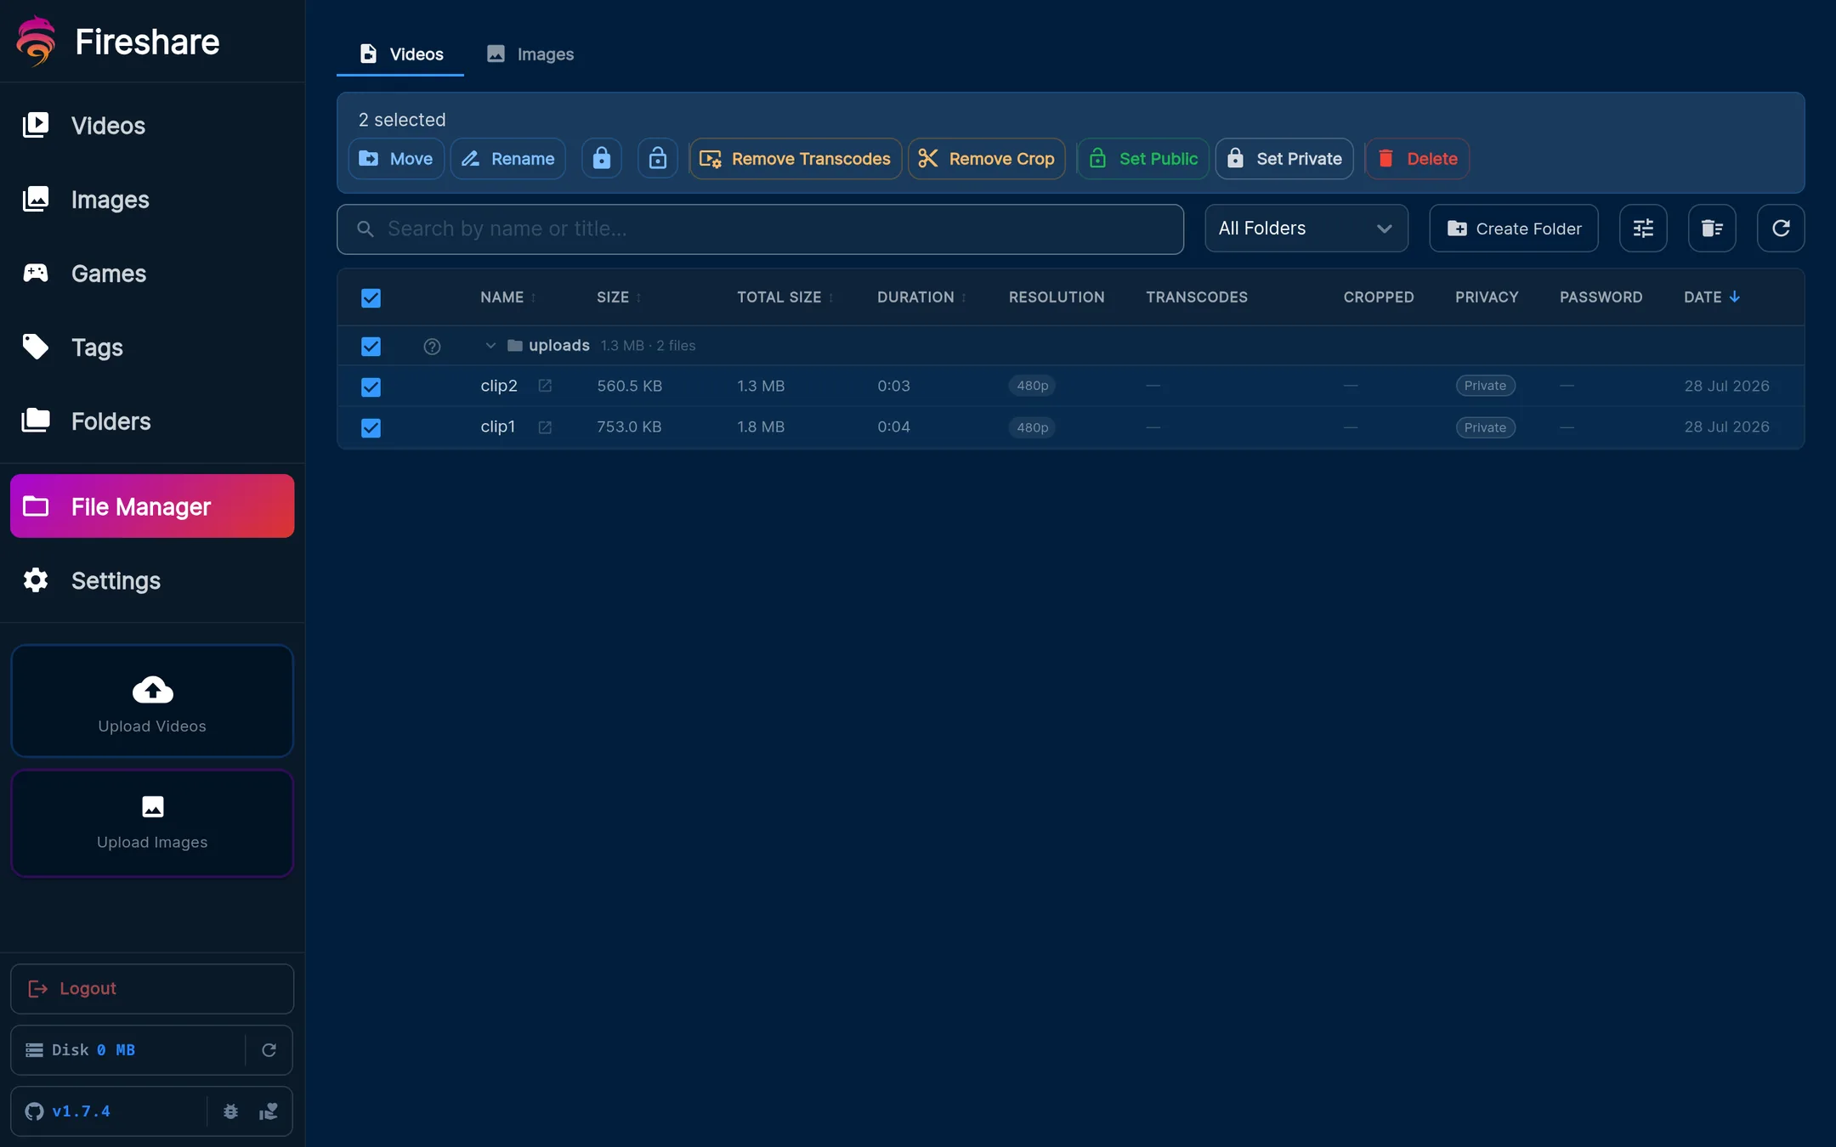Click the release notes icon beside the bug icon
Screen dimensions: 1836x1147
(x=269, y=1111)
